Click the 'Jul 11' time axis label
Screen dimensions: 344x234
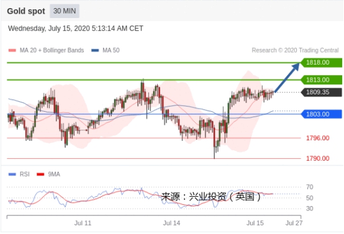[x=83, y=223]
